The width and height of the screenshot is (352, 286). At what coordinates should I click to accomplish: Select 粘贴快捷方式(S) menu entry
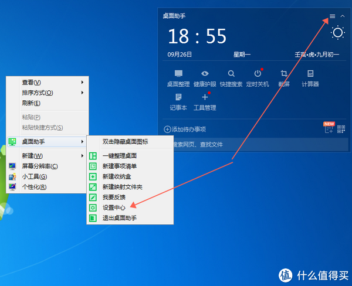[x=48, y=127]
